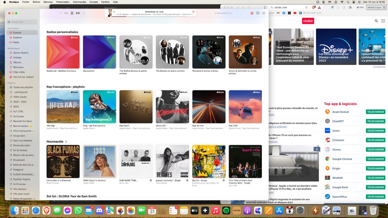The height and width of the screenshot is (218, 388).
Task: Open Ajouts récents in library
Action: coord(22,53)
